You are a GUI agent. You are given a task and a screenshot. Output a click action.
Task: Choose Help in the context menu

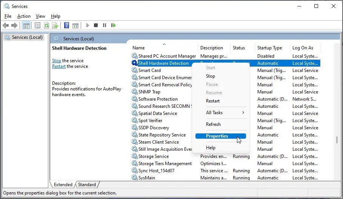pyautogui.click(x=221, y=148)
